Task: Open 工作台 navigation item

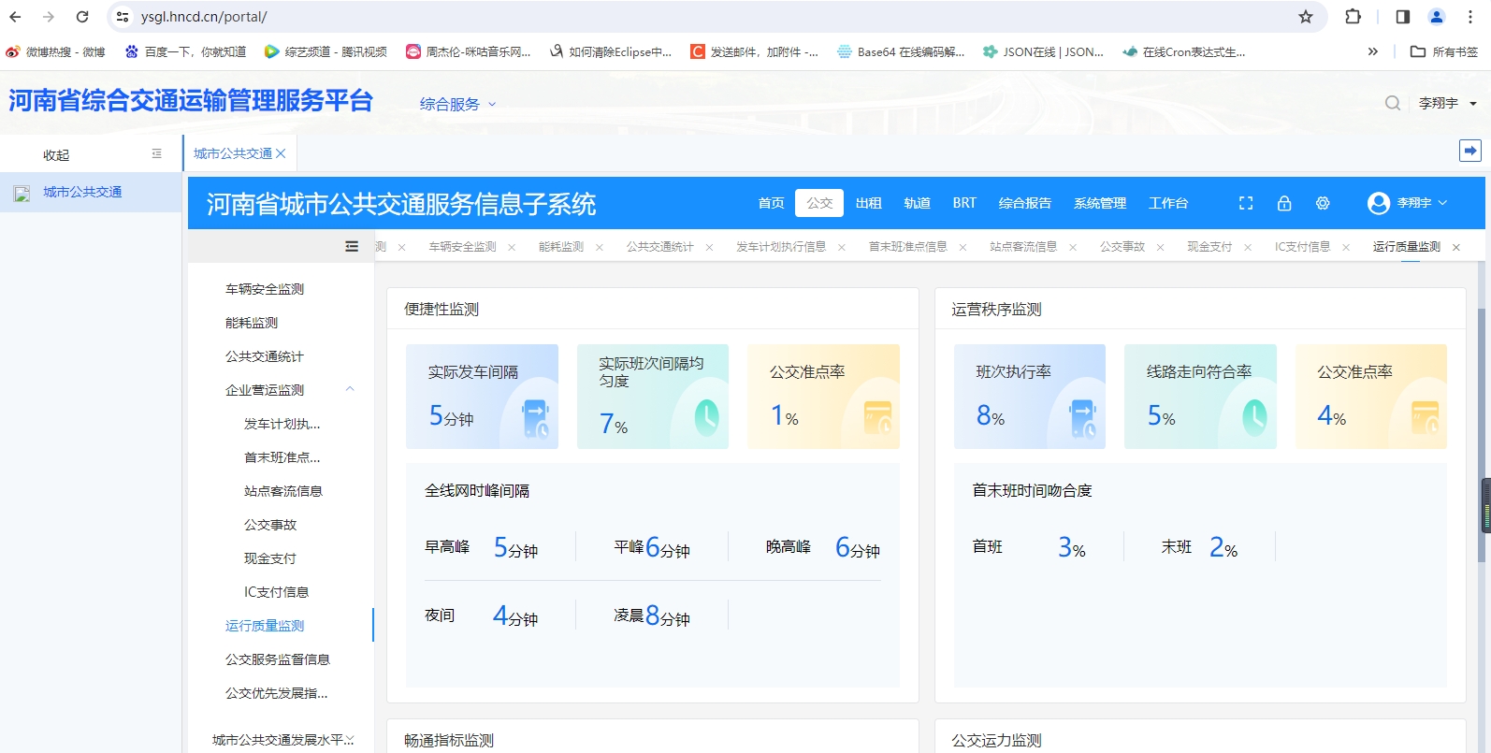Action: point(1168,203)
